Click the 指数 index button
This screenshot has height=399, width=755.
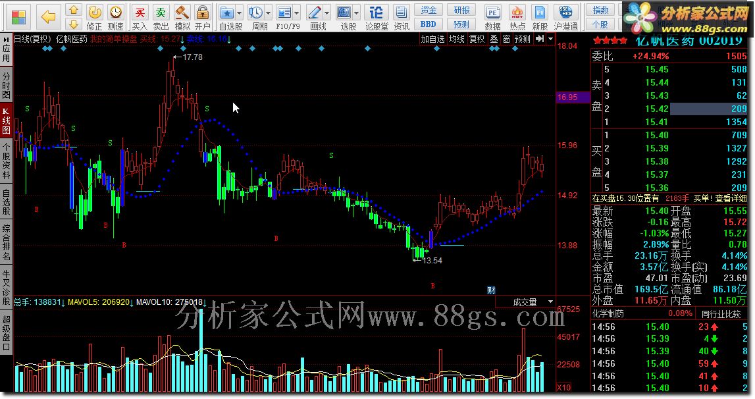click(x=600, y=10)
